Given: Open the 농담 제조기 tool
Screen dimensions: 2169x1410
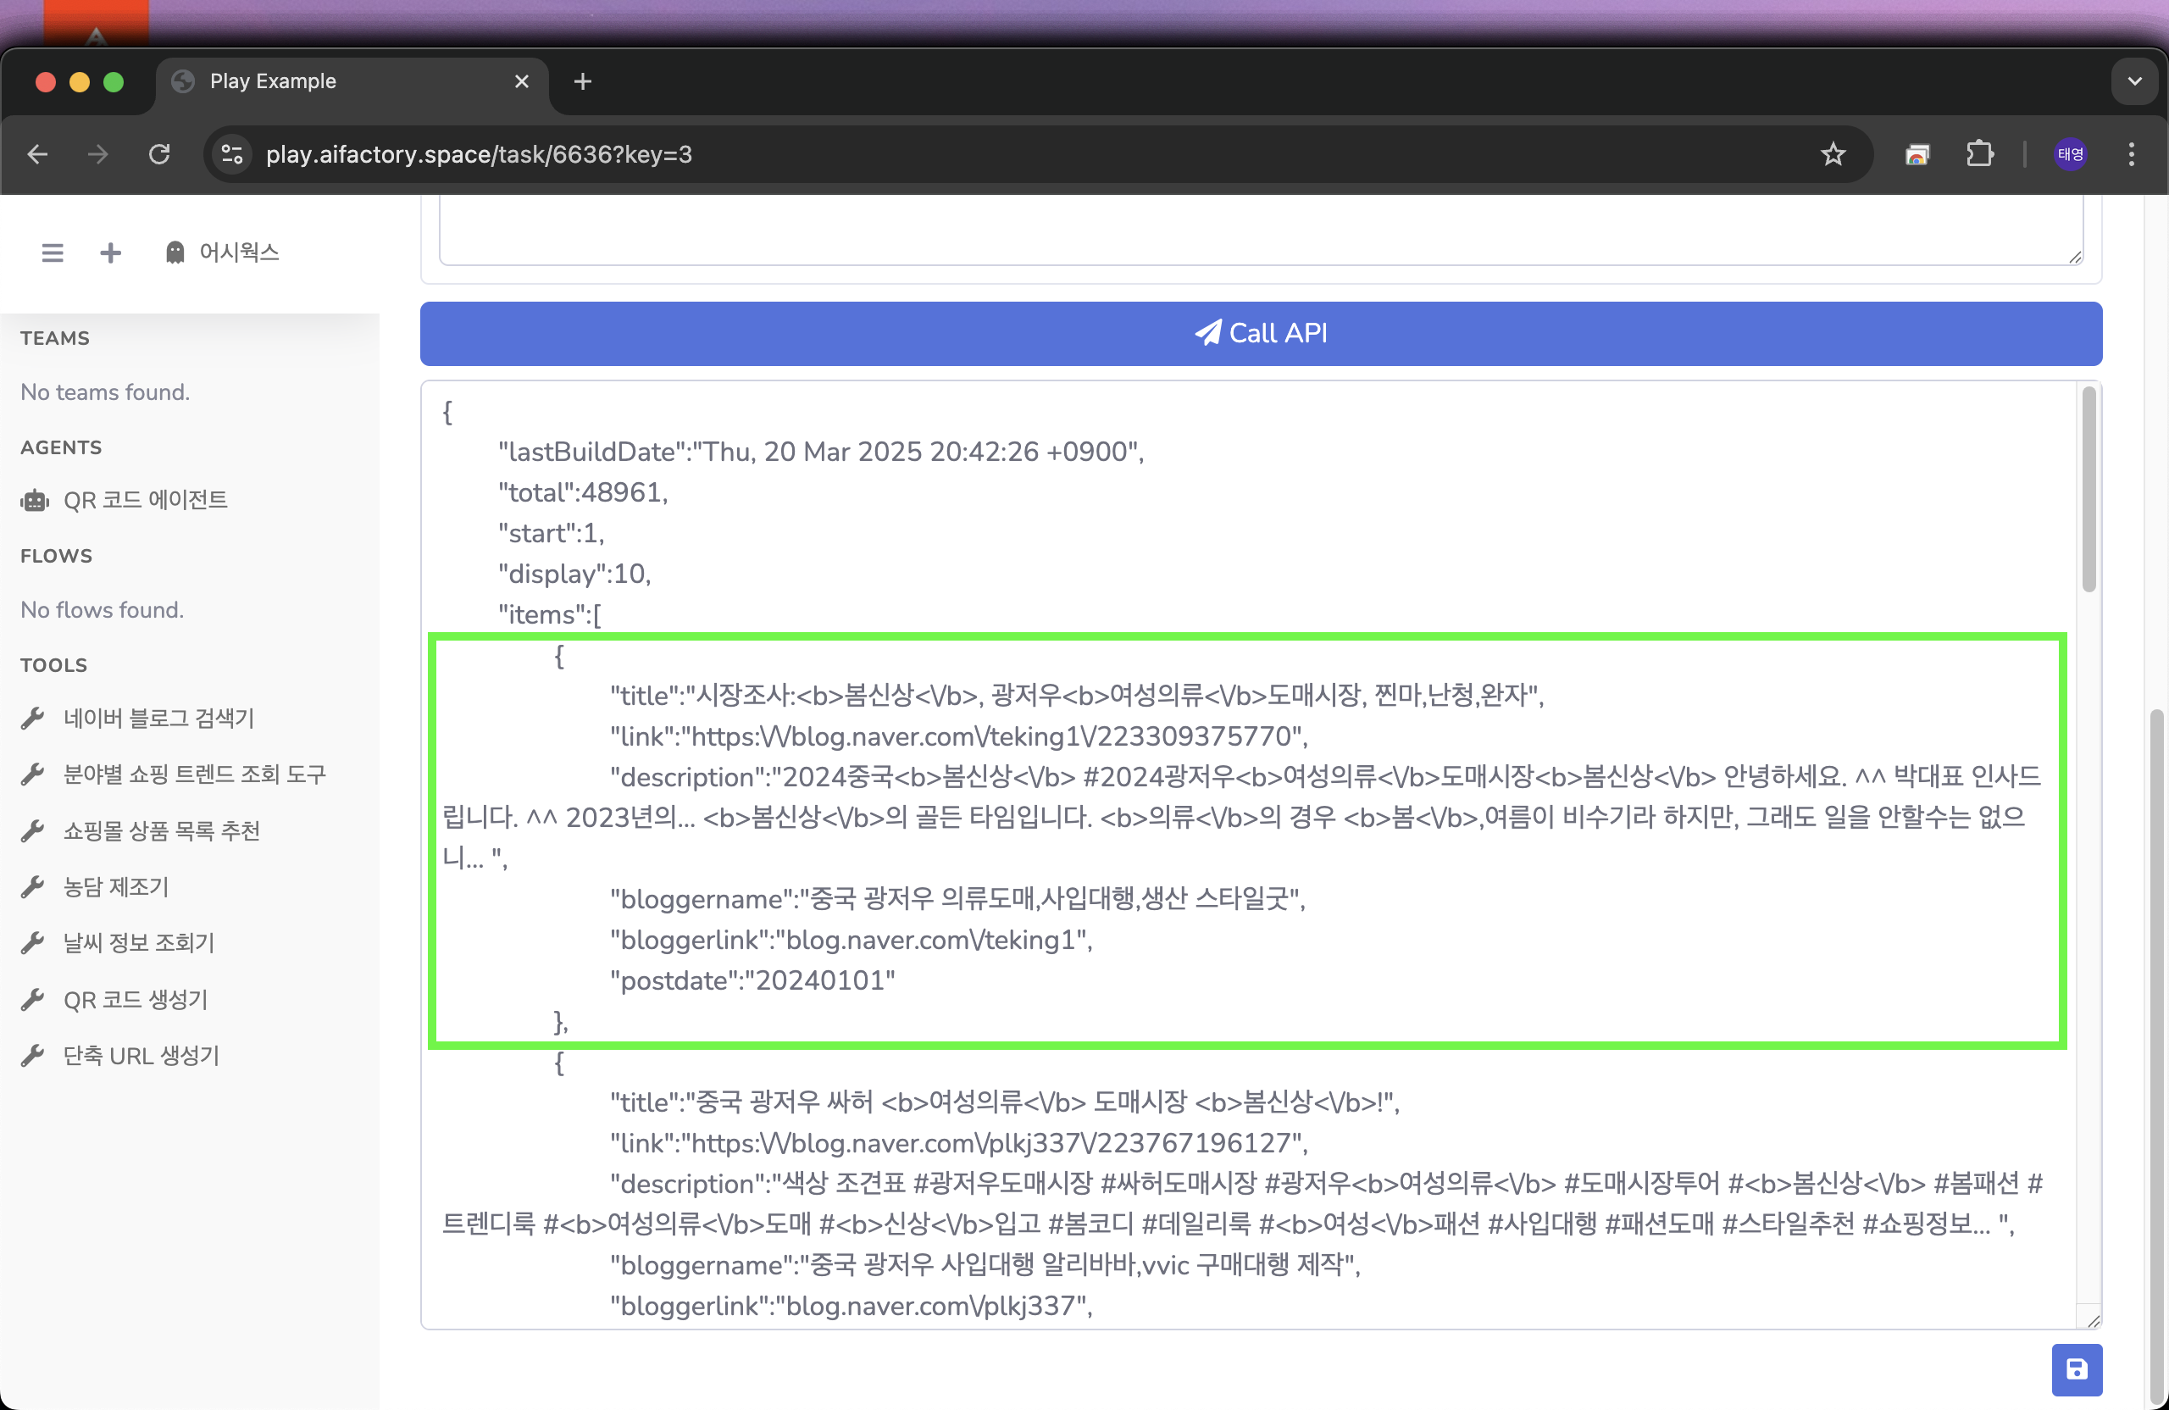Looking at the screenshot, I should click(116, 887).
